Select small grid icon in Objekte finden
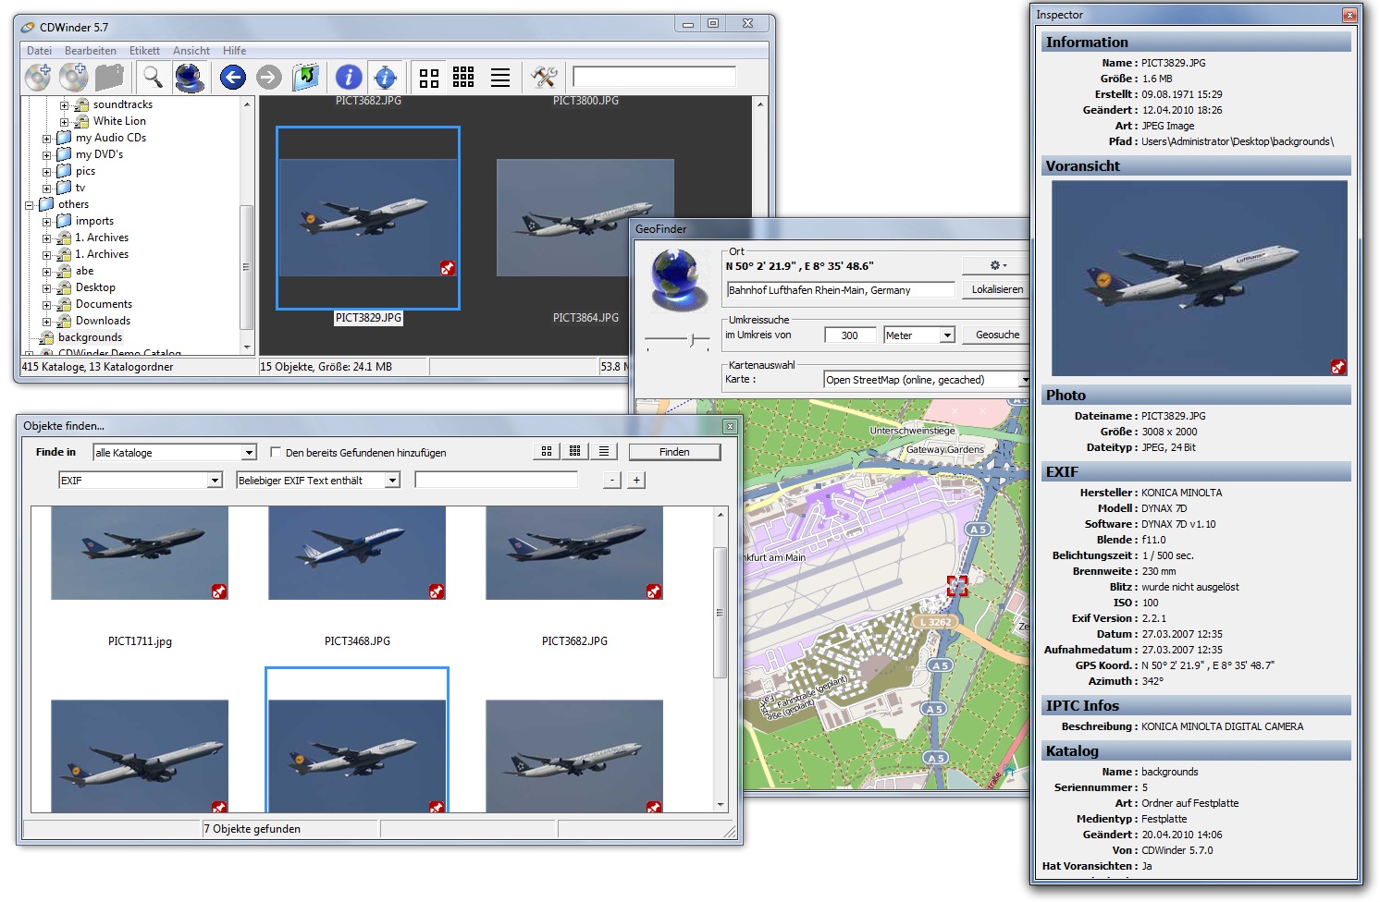This screenshot has width=1380, height=902. tap(575, 451)
